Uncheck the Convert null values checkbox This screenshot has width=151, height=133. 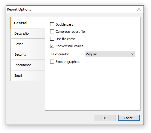(x=52, y=46)
